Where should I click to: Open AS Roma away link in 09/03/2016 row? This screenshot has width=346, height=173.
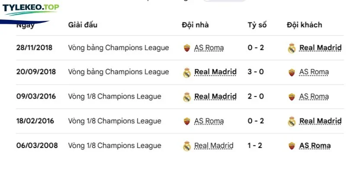[314, 96]
